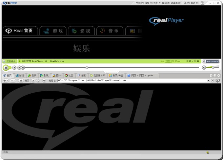This screenshot has height=160, width=223.
Task: Open the 收藏夹 (A) menu
Action: (x=176, y=3)
